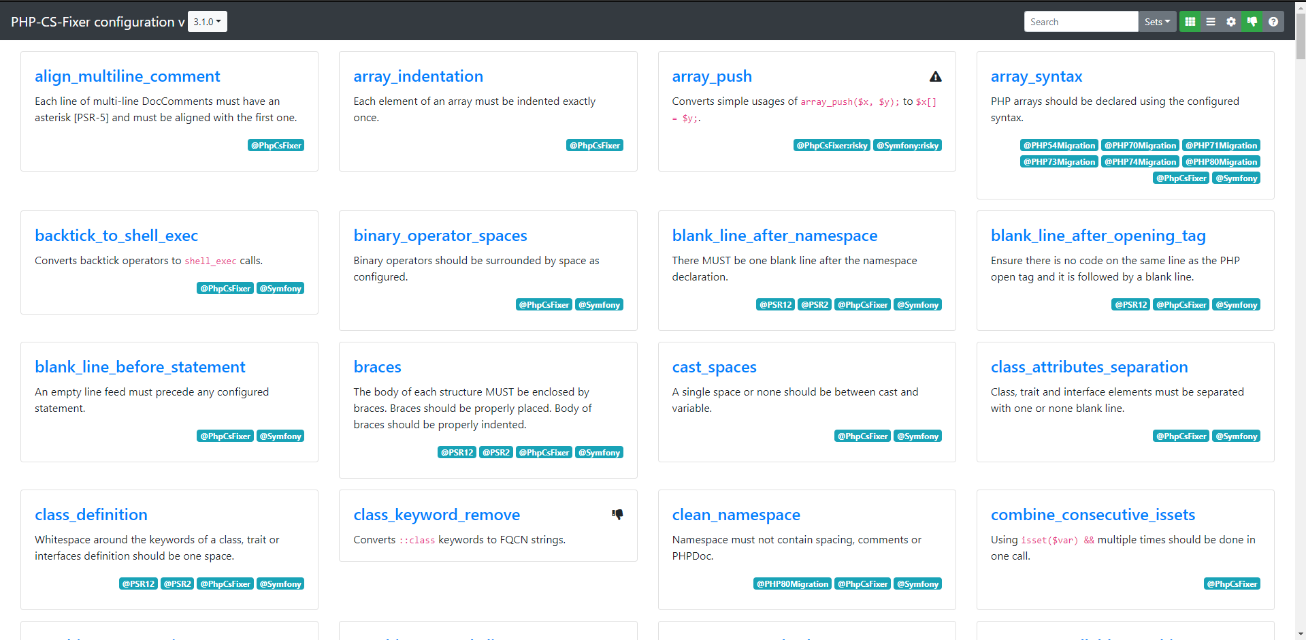The image size is (1306, 640).
Task: Click the @PHP54Migration badge on array_syntax
Action: [1059, 146]
